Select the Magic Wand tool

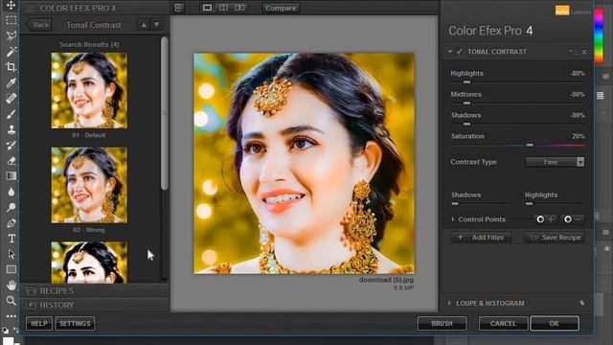tap(11, 51)
